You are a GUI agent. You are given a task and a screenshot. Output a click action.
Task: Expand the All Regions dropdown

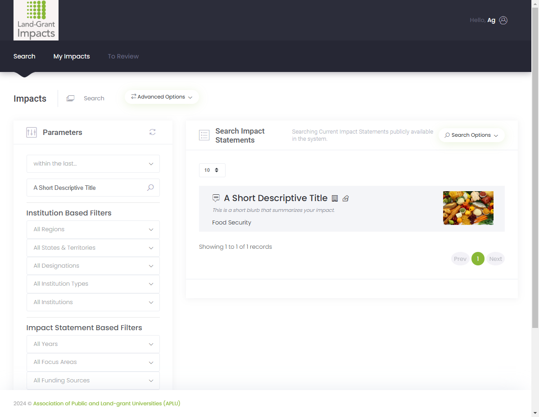coord(93,229)
